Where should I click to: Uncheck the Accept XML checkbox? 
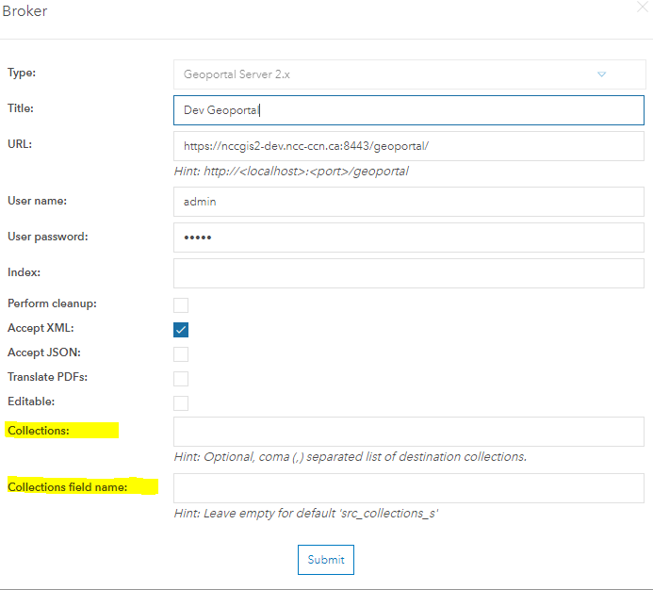pyautogui.click(x=181, y=330)
